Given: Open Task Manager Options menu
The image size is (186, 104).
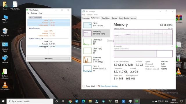Looking at the screenshot, I should [90, 15].
